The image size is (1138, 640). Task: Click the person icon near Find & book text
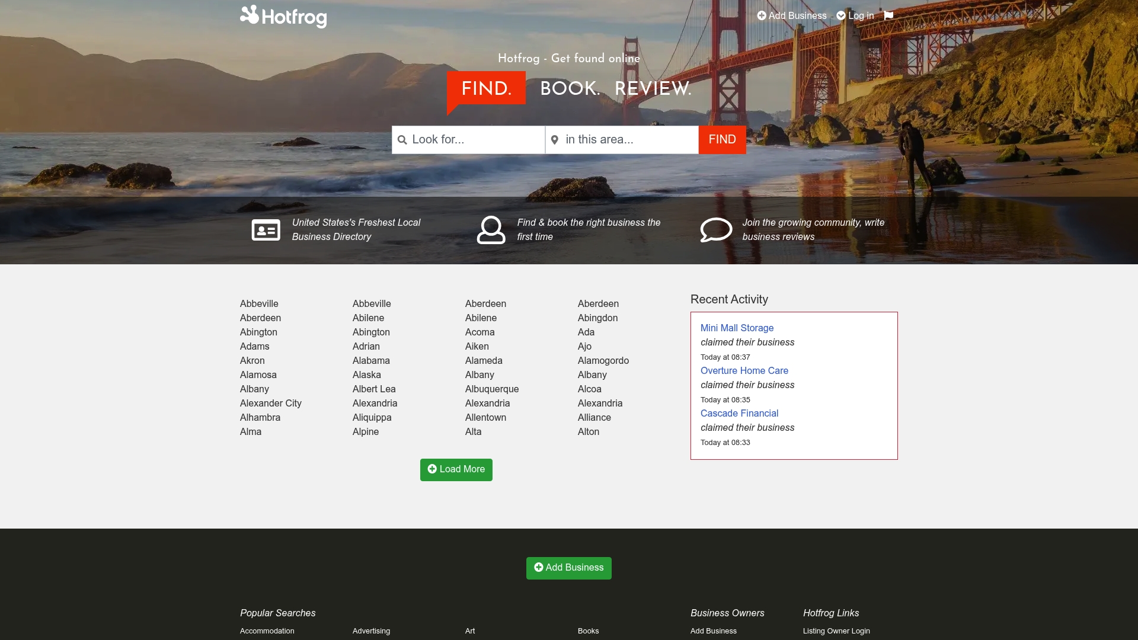click(x=491, y=229)
